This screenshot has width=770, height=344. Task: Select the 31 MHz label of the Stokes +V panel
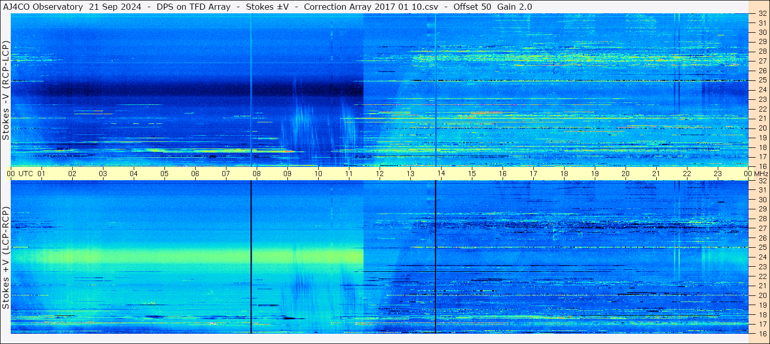tap(762, 190)
